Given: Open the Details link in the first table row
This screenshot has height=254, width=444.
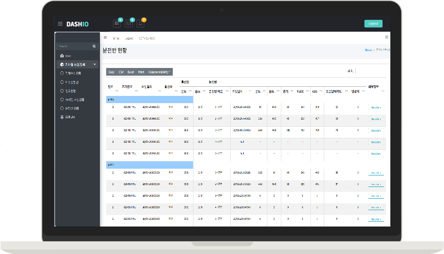Looking at the screenshot, I should pos(376,107).
